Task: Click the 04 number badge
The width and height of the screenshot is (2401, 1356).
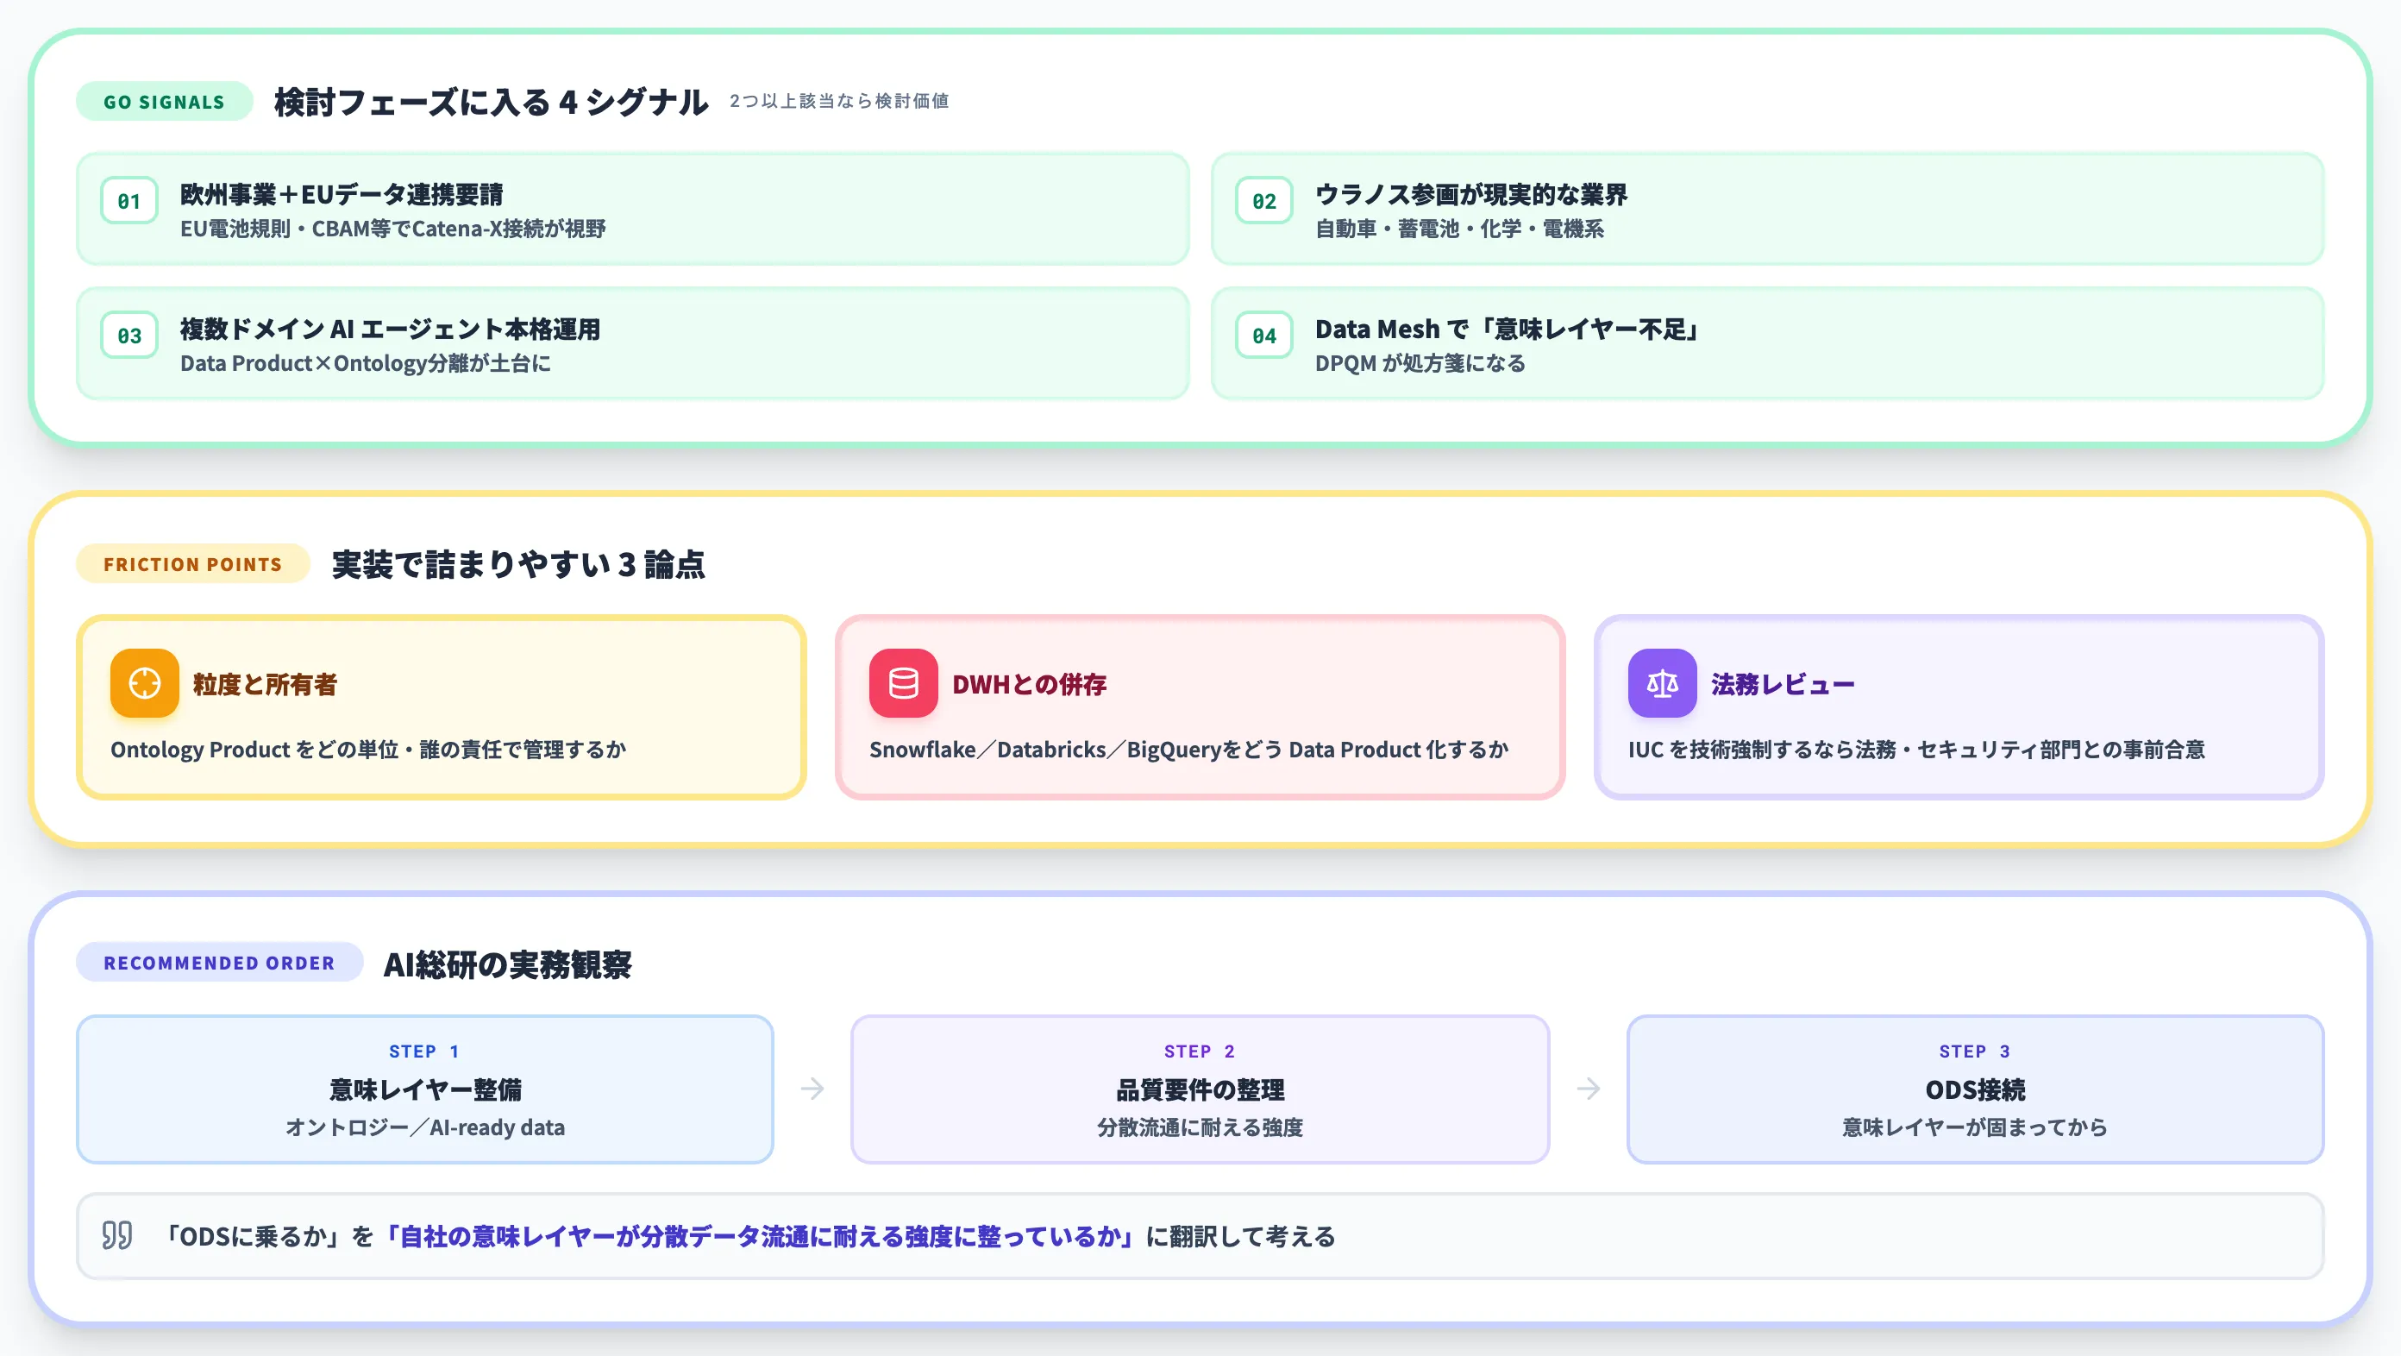Action: 1263,336
